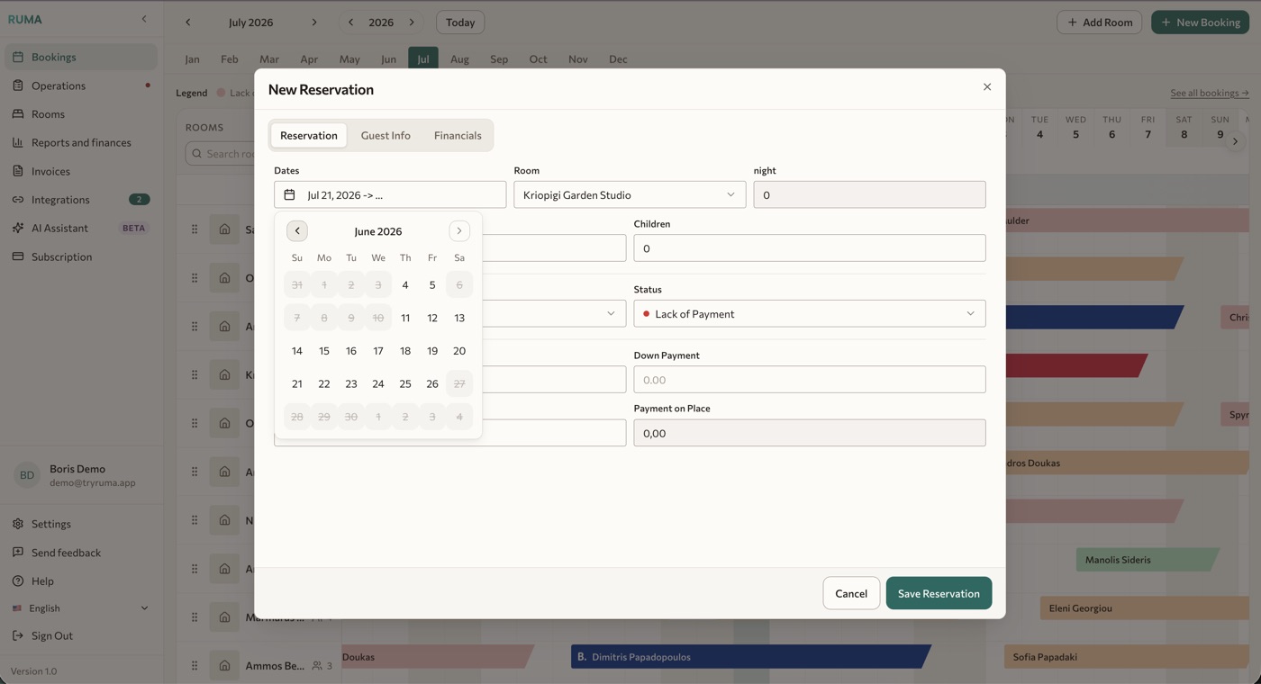Select the Aug month tab

(459, 59)
